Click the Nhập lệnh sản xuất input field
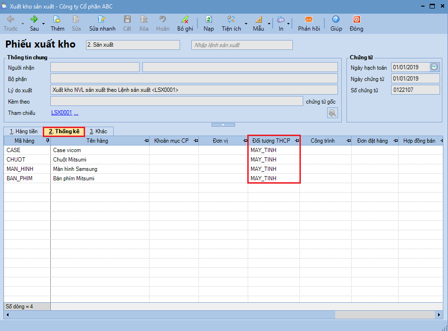This screenshot has width=448, height=331. coord(242,45)
